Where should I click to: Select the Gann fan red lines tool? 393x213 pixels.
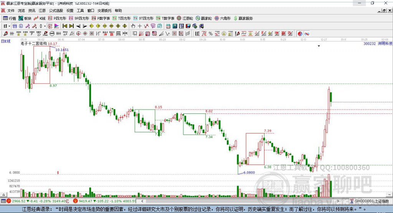(141, 34)
